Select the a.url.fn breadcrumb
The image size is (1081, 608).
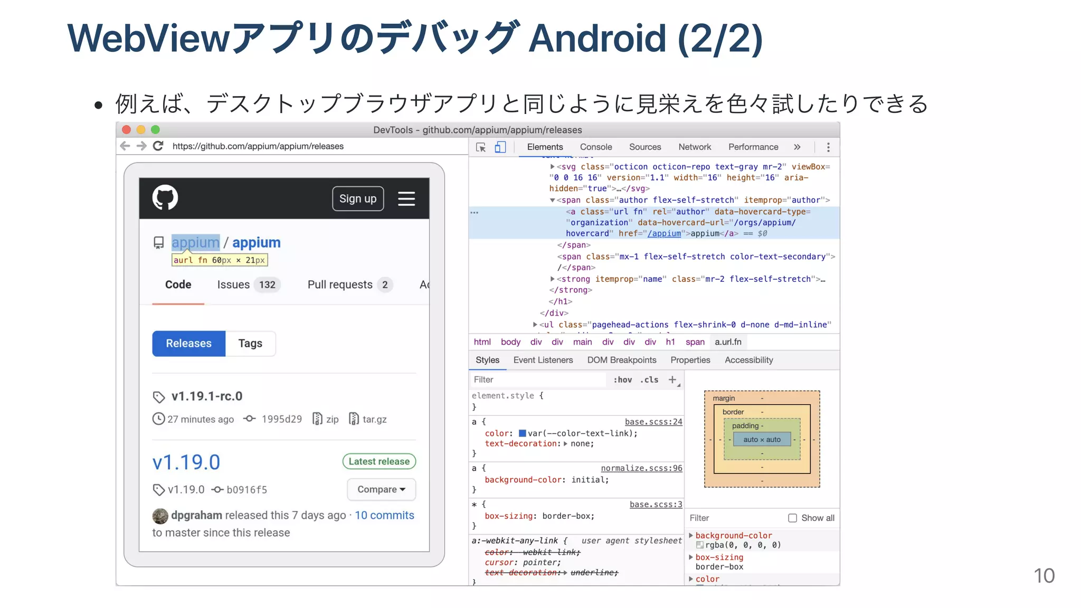[728, 342]
